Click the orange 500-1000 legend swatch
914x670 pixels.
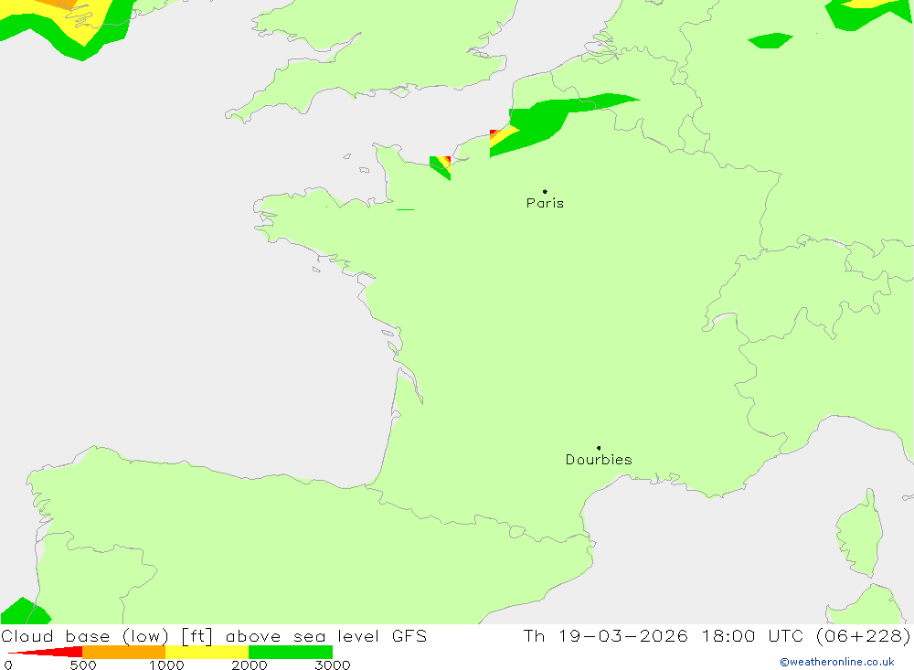tap(124, 652)
